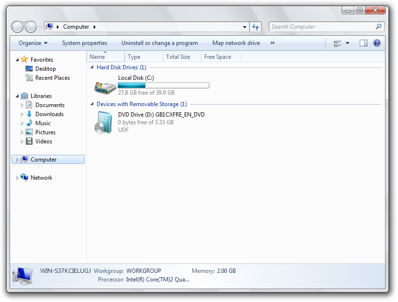Collapse the Favorites tree section

click(17, 60)
